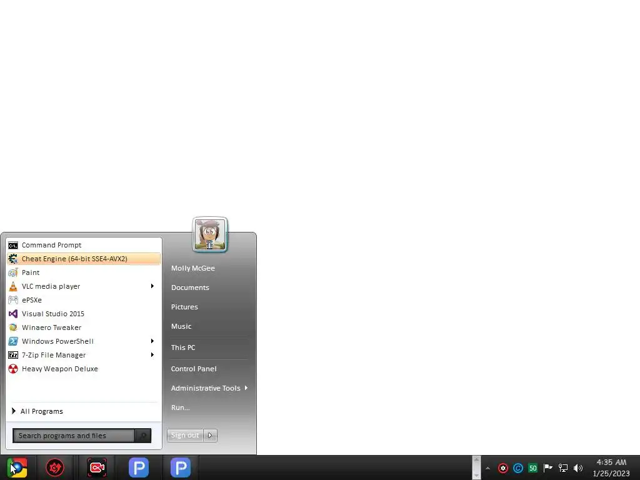Click the blue circular C tray icon
The width and height of the screenshot is (640, 480).
[518, 468]
